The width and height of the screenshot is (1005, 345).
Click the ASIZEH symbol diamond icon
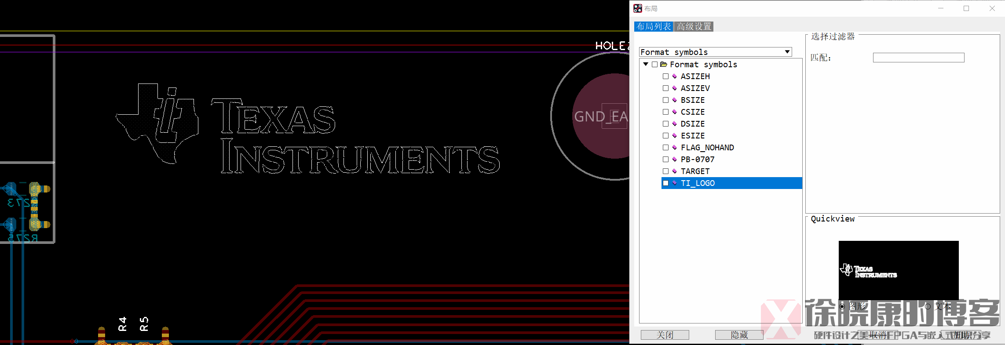click(674, 76)
